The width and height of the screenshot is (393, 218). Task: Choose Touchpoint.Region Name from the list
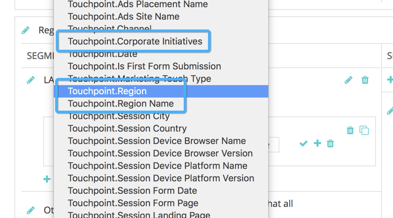(121, 104)
